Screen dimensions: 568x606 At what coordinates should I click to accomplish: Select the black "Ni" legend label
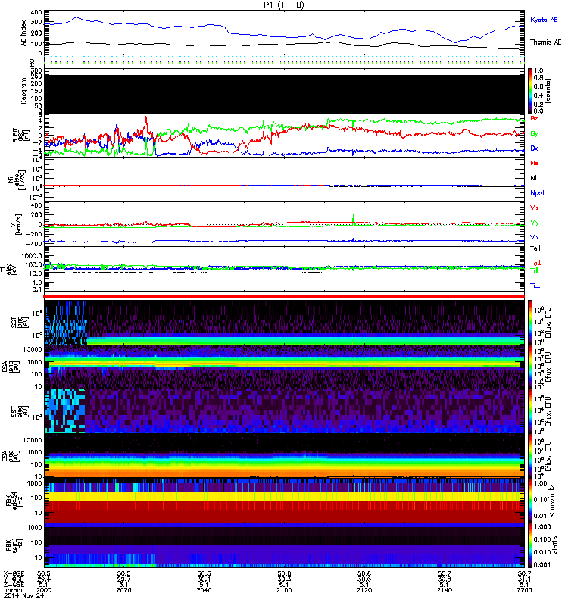(533, 178)
